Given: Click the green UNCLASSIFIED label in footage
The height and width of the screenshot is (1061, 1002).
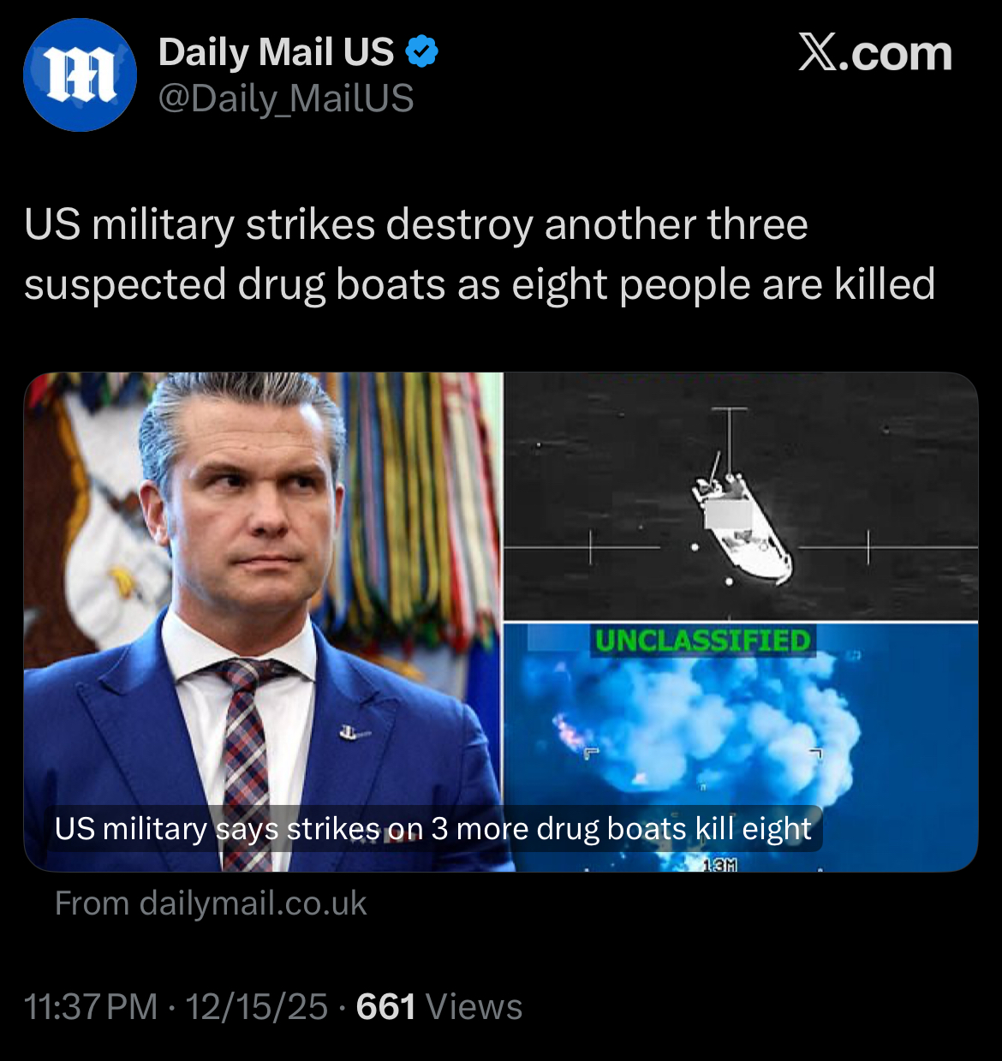Looking at the screenshot, I should [702, 641].
